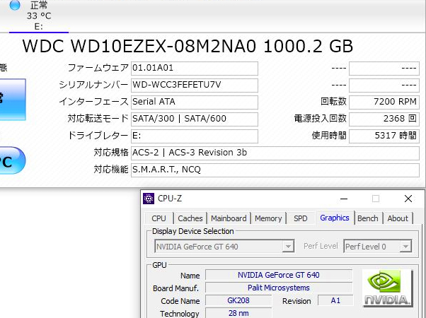Open the About tab
The image size is (426, 318).
(x=398, y=218)
